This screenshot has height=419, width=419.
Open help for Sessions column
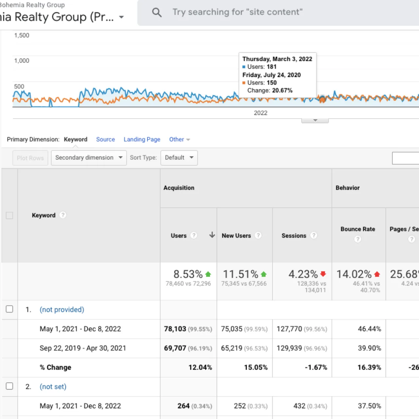pyautogui.click(x=314, y=235)
